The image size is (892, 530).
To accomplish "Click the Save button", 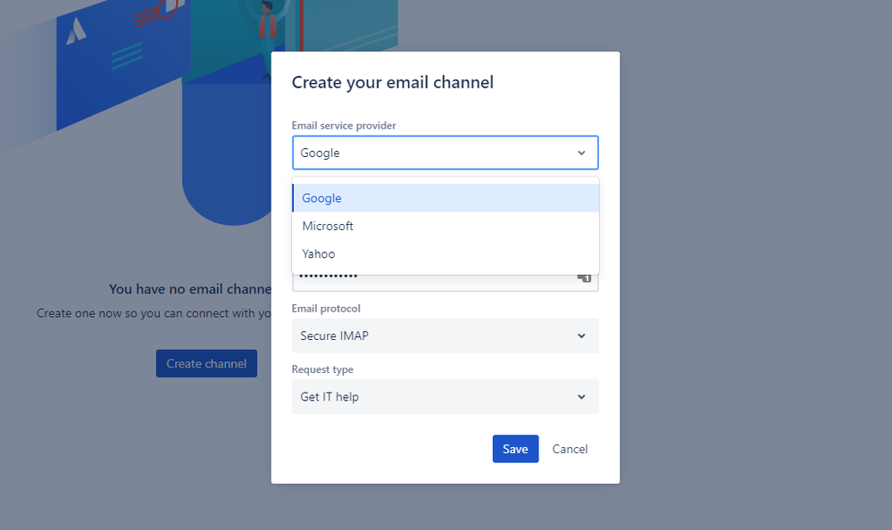I will coord(515,449).
